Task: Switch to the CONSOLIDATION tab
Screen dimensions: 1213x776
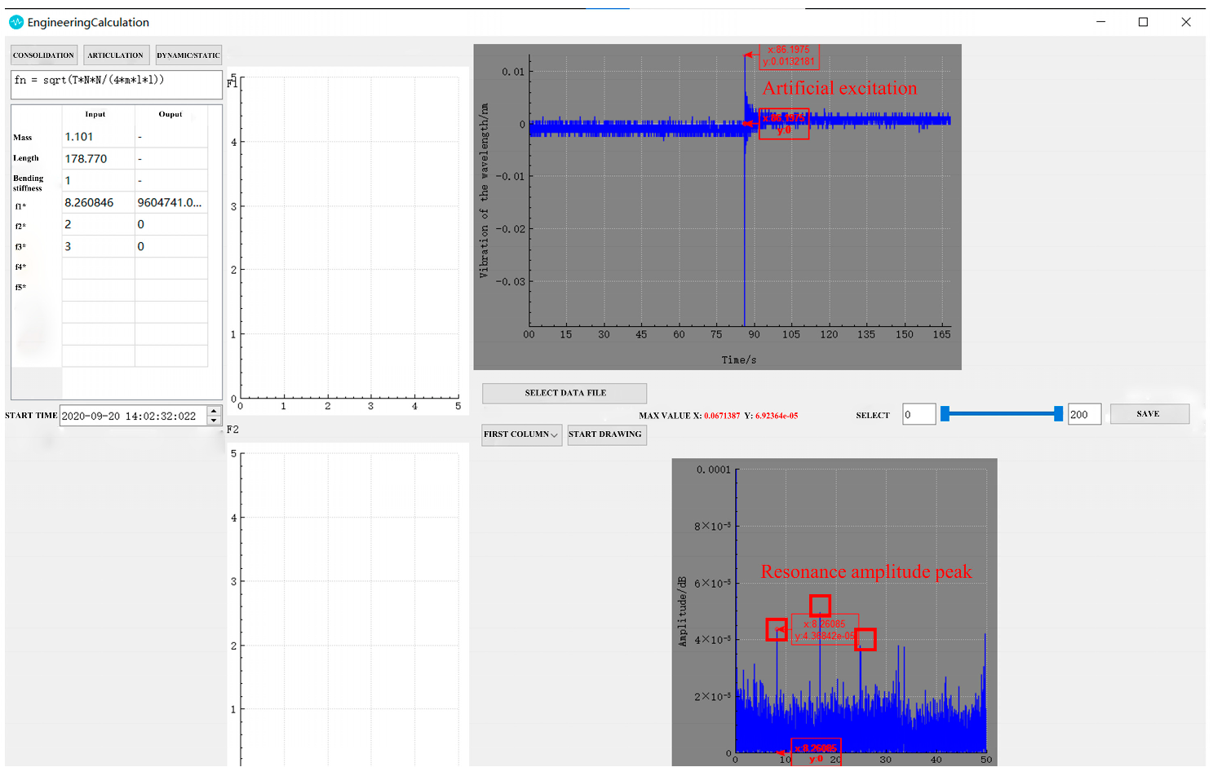Action: [x=44, y=55]
